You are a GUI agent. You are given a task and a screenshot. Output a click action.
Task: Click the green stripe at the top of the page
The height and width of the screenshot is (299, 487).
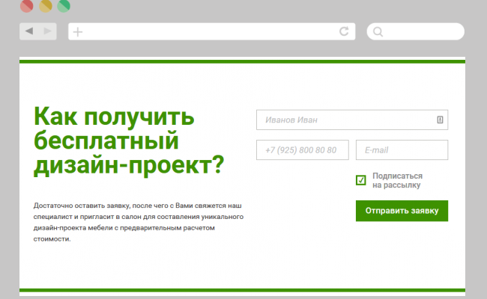coord(242,61)
